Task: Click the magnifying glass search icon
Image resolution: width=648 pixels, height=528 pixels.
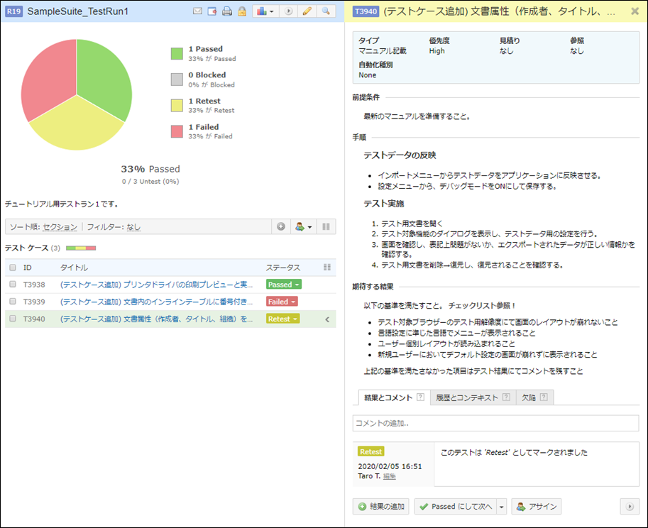Action: tap(326, 12)
